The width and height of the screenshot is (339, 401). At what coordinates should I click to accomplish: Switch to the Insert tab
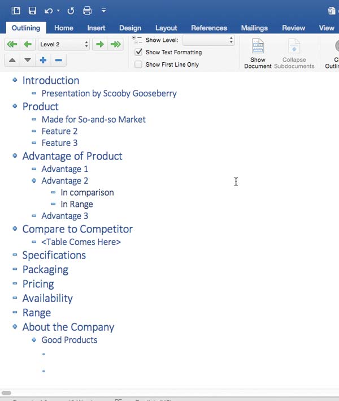click(96, 28)
